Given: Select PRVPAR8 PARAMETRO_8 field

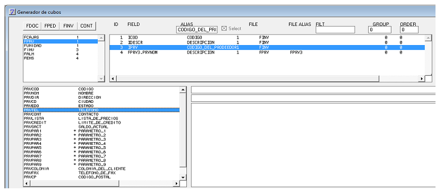Looking at the screenshot, I should pos(101,160).
